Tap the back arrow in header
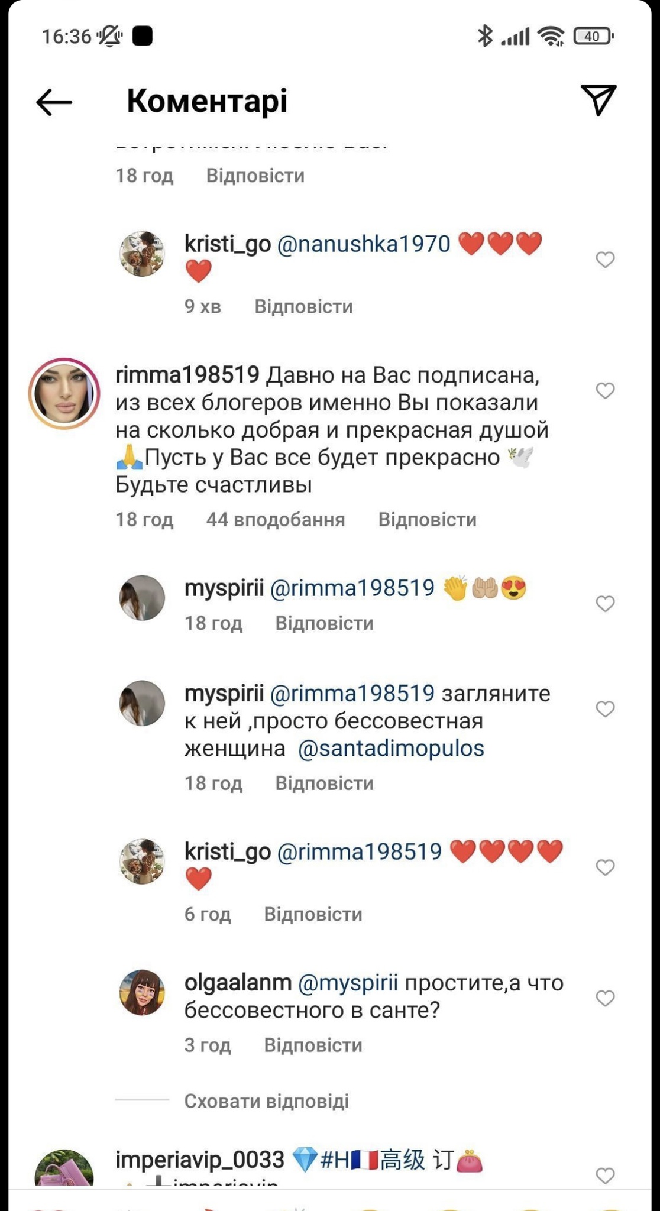The height and width of the screenshot is (1211, 660). point(54,102)
